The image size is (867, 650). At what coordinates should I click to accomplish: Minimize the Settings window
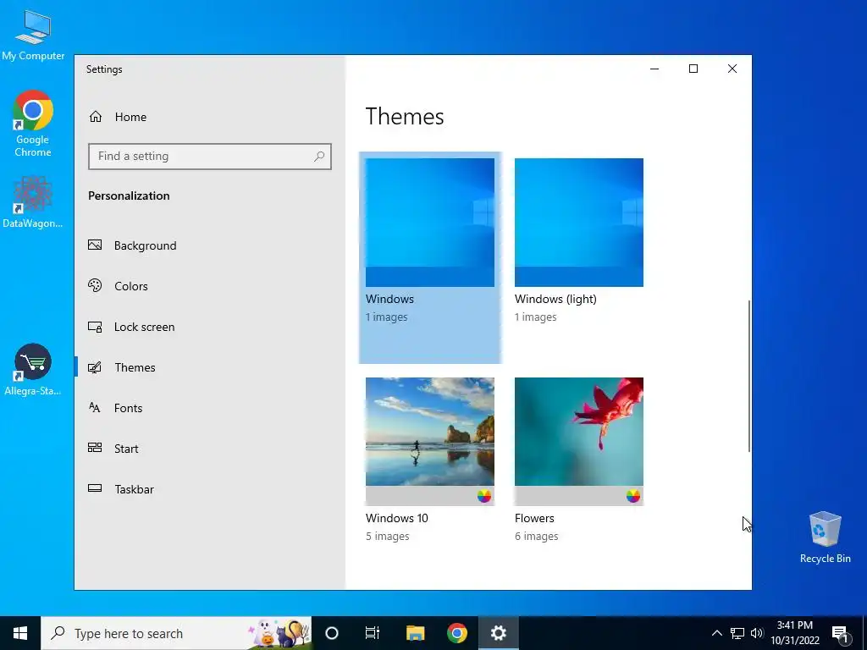(654, 69)
